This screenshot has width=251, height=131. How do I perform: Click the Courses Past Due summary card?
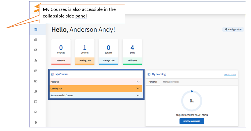[61, 52]
